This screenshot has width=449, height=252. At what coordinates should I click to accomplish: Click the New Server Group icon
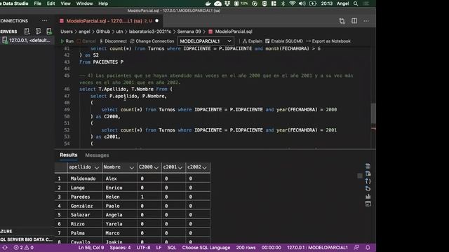point(38,31)
